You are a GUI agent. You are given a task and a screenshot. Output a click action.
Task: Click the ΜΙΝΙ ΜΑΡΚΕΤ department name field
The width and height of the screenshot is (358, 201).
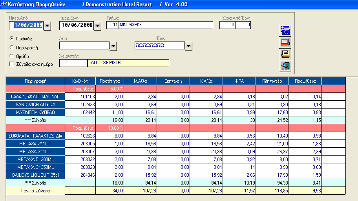point(166,25)
